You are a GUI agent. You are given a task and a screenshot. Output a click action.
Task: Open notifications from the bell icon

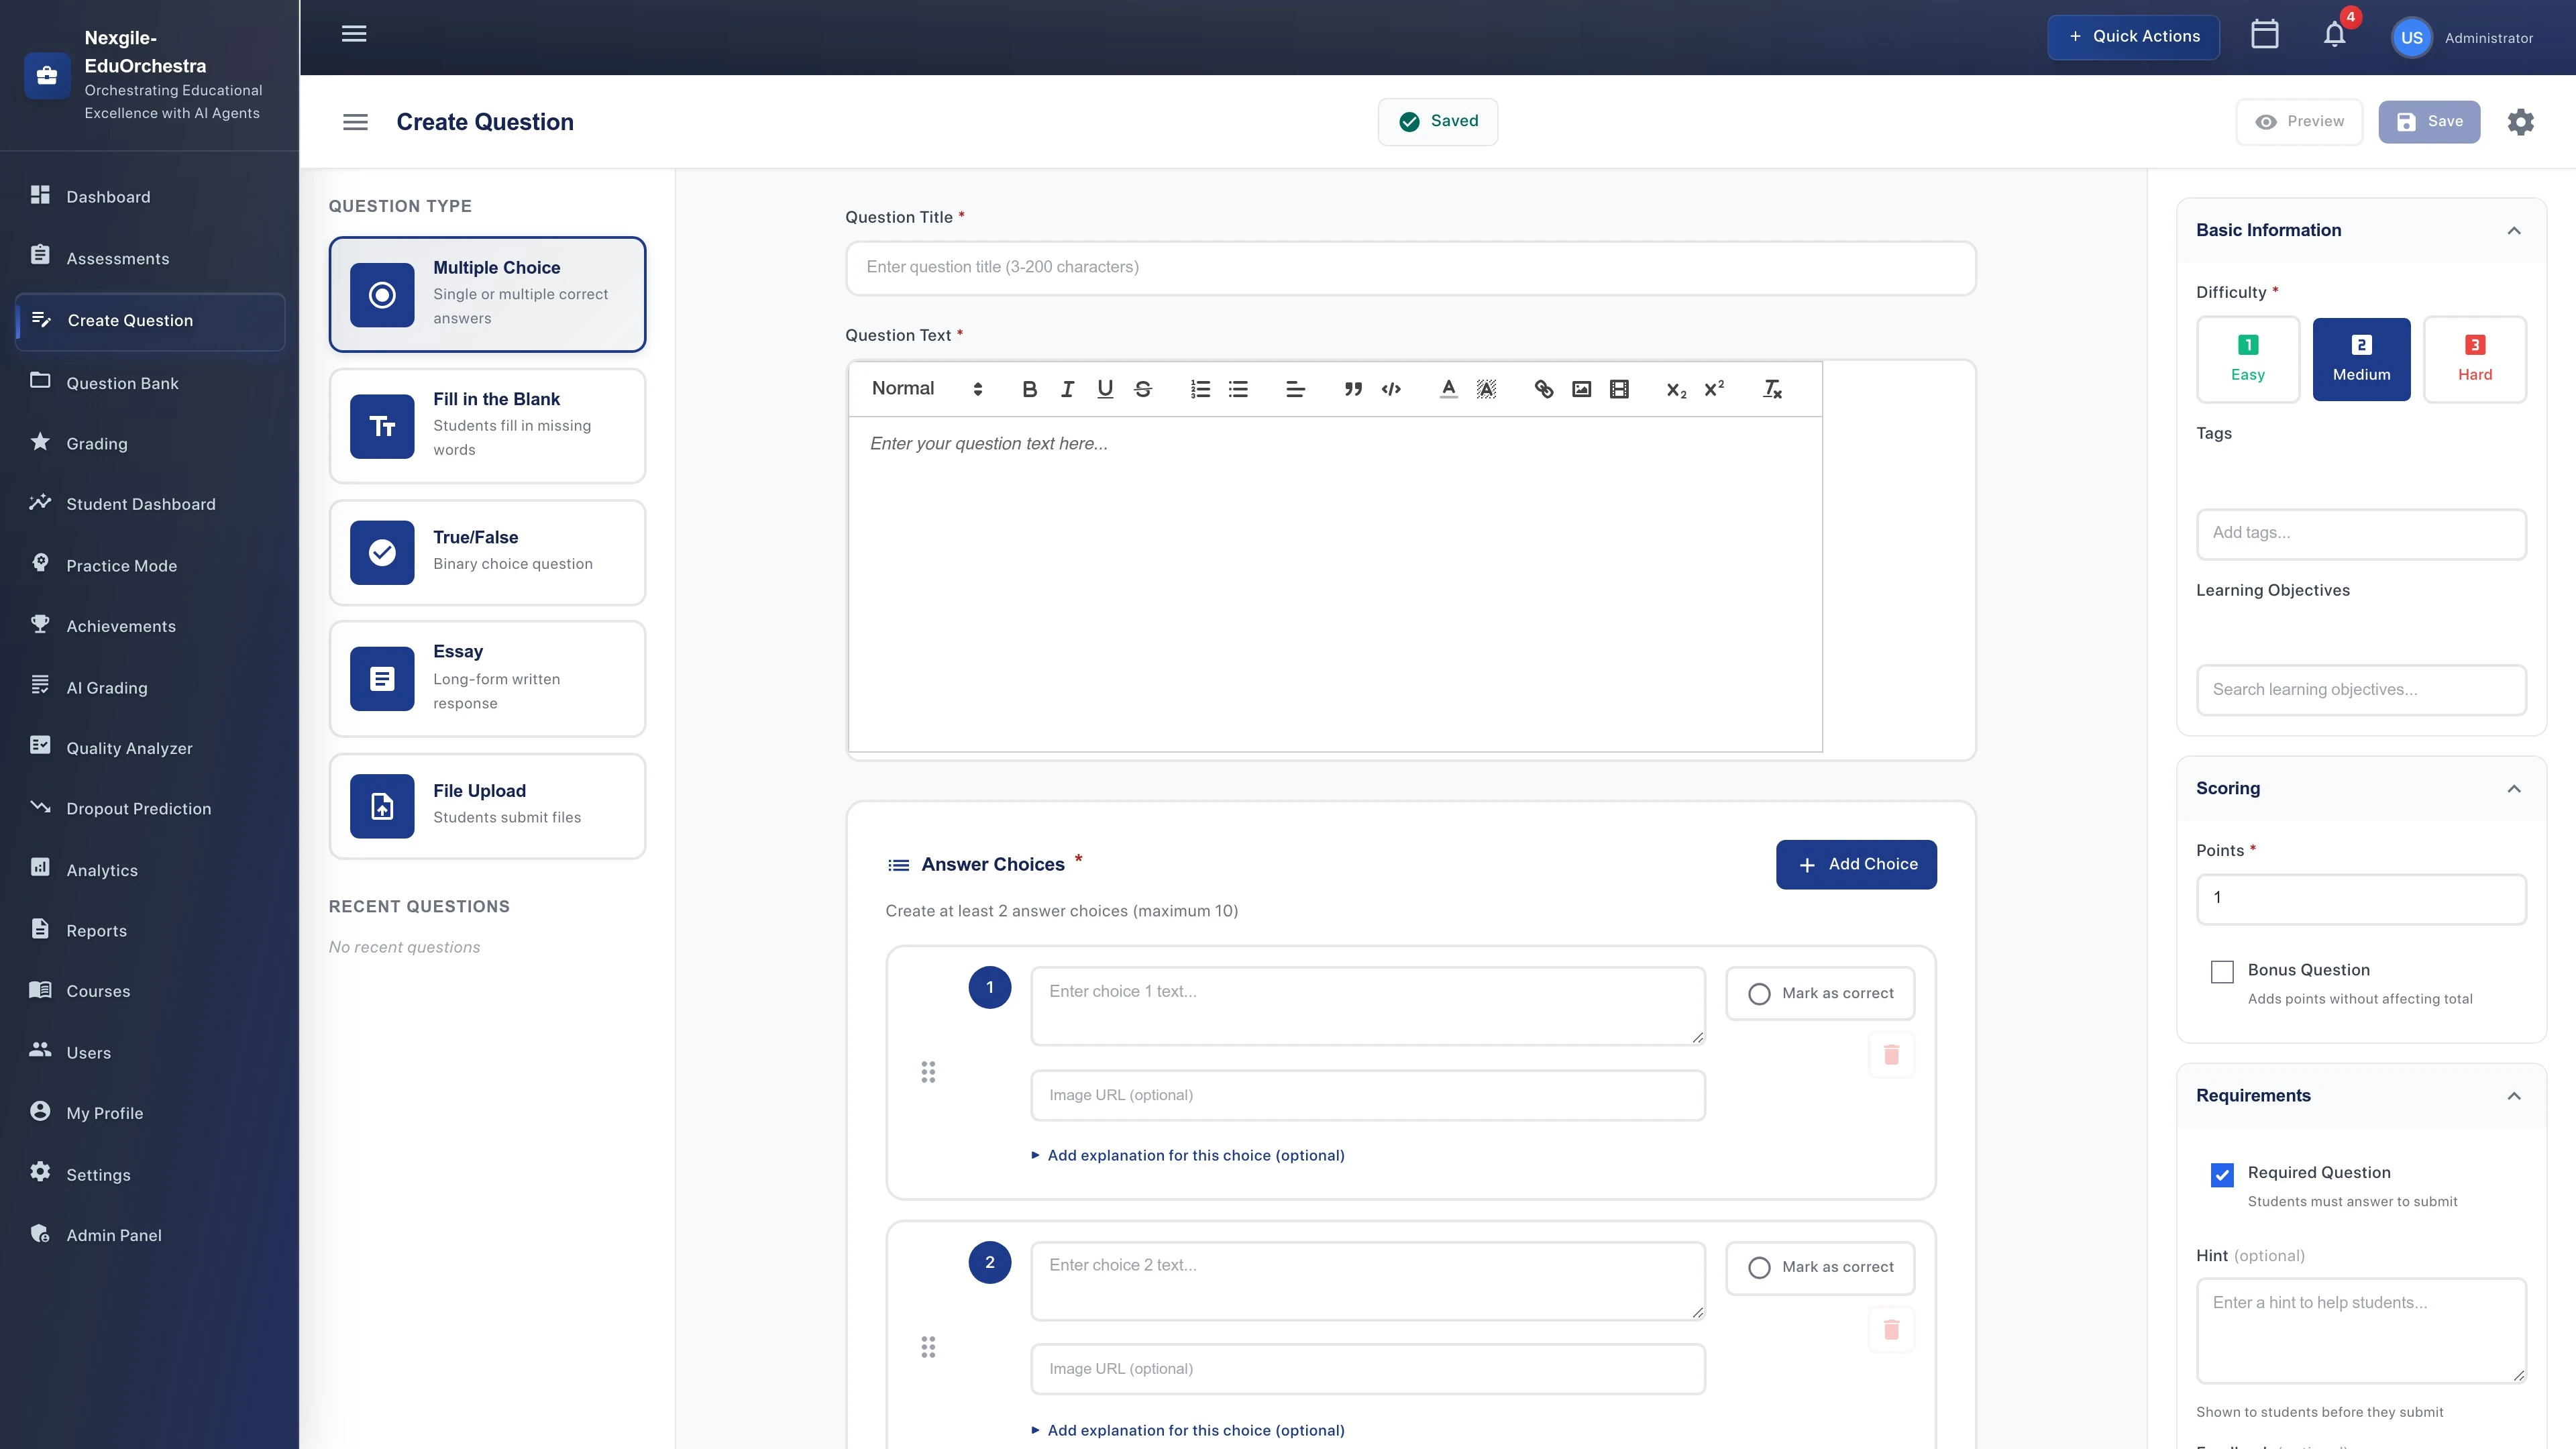(x=2334, y=36)
